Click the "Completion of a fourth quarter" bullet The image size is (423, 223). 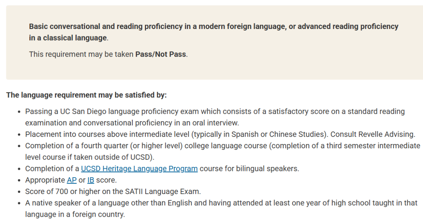pyautogui.click(x=222, y=146)
